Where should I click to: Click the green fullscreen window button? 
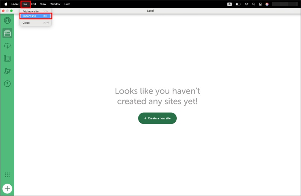(x=12, y=11)
